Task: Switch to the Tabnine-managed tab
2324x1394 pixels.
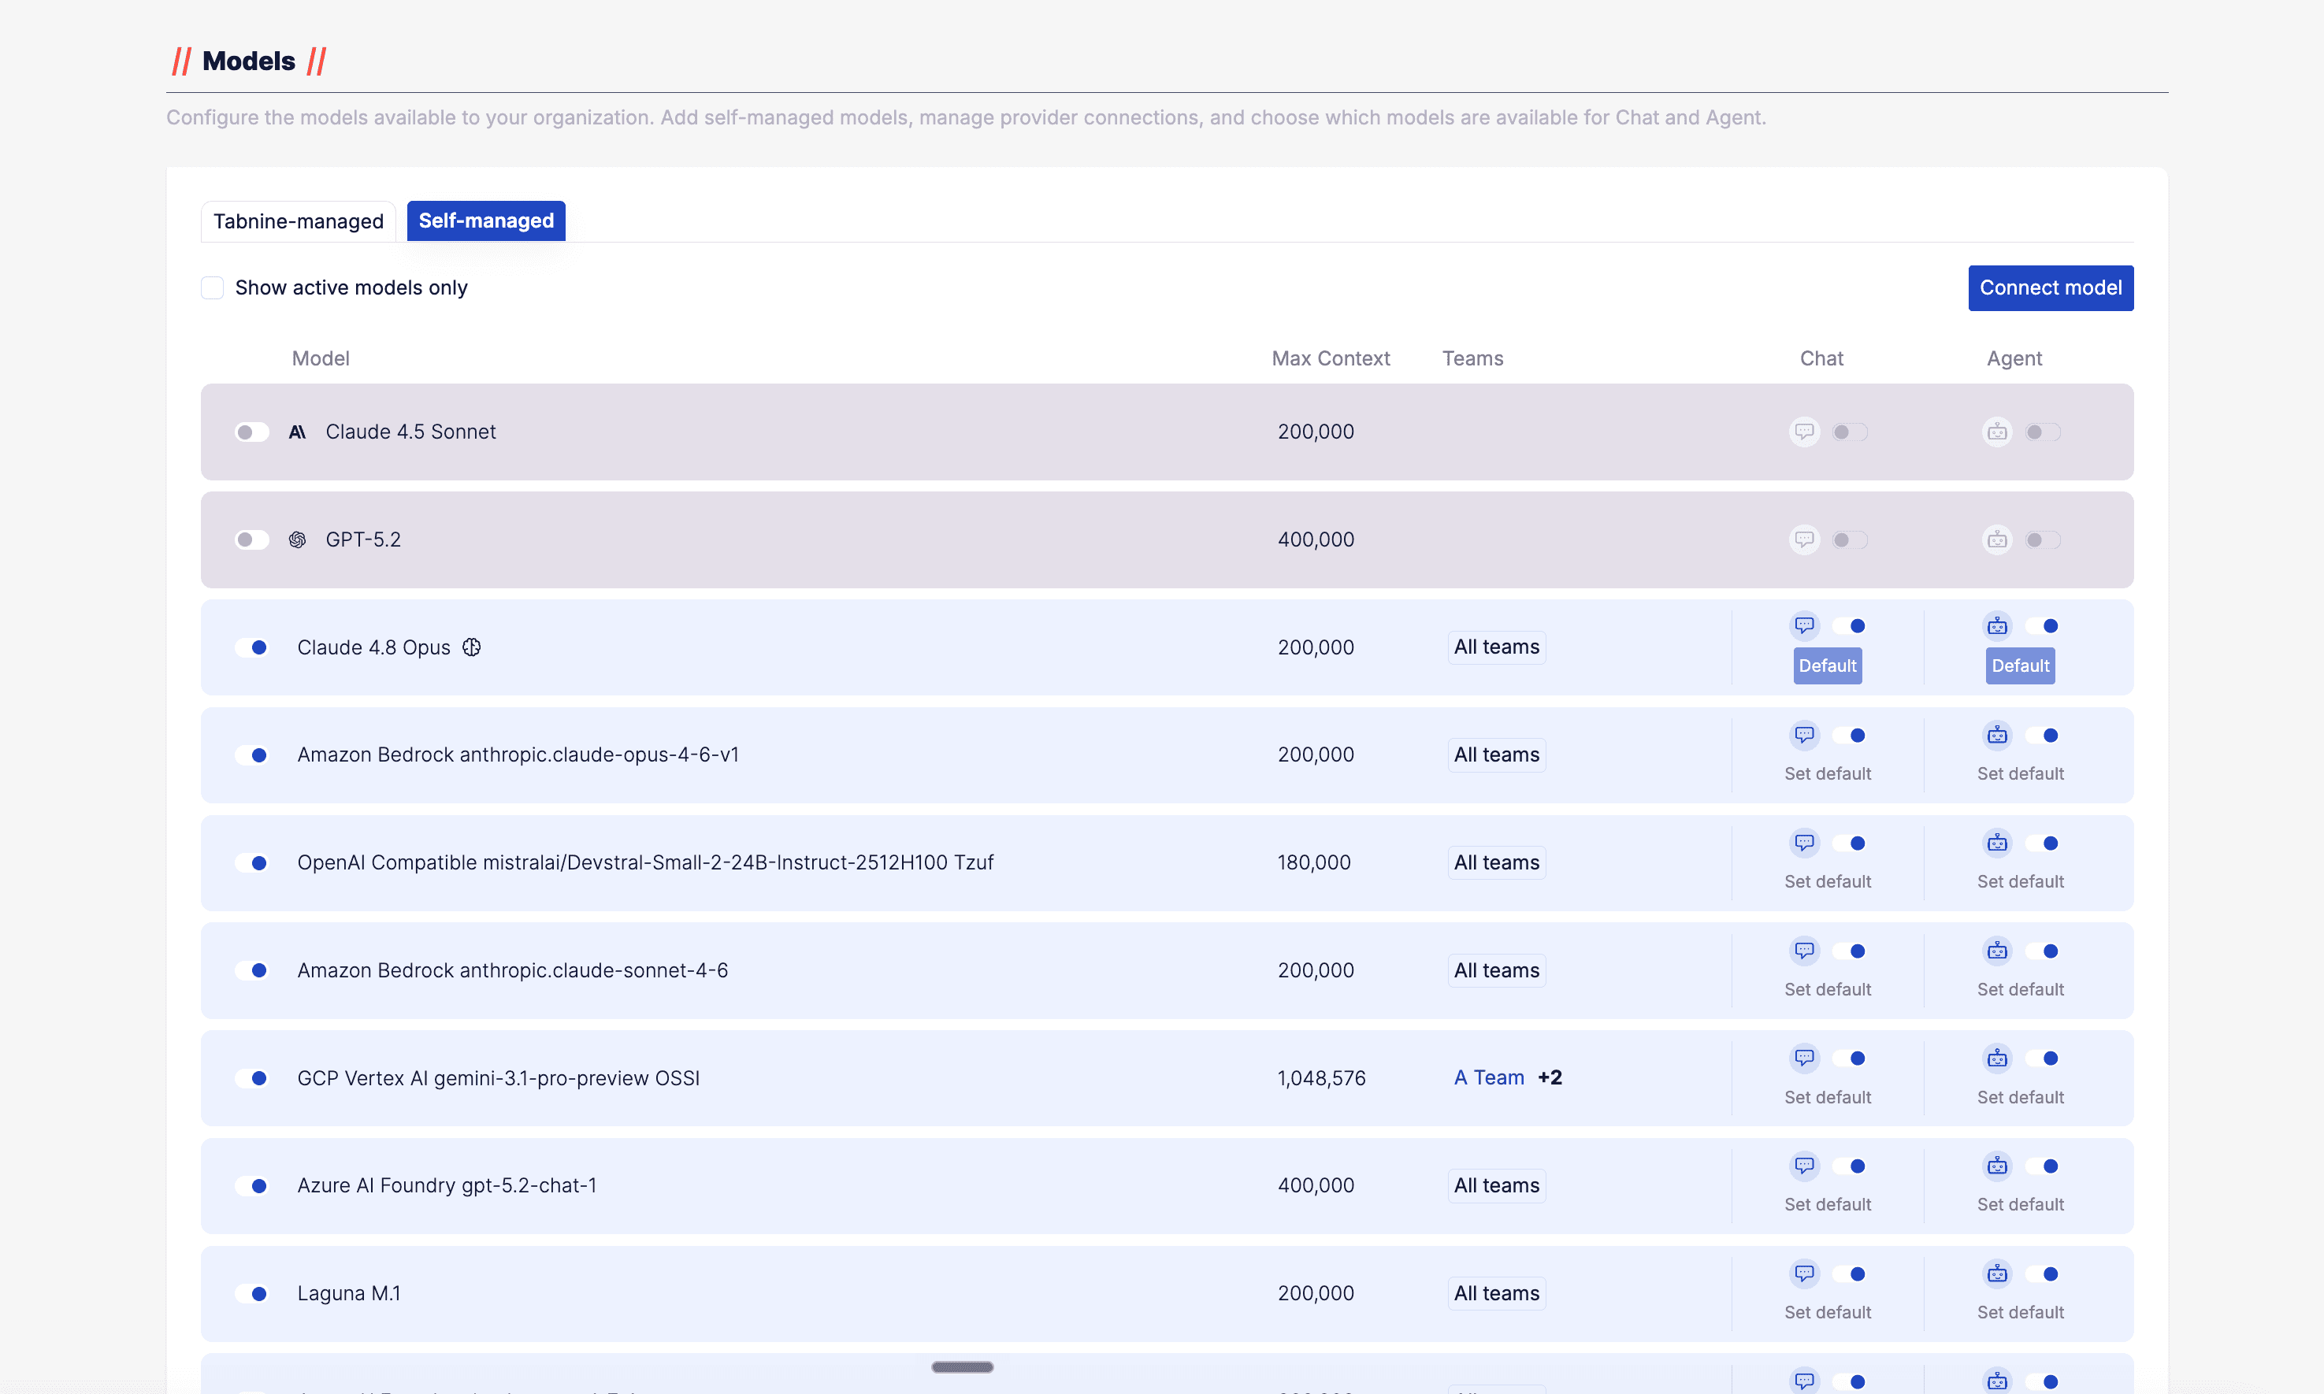Action: tap(298, 221)
